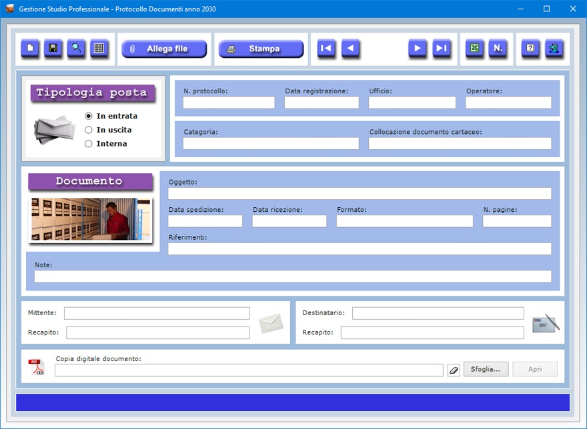Click the Save floppy disk icon
The width and height of the screenshot is (587, 429).
tap(53, 48)
